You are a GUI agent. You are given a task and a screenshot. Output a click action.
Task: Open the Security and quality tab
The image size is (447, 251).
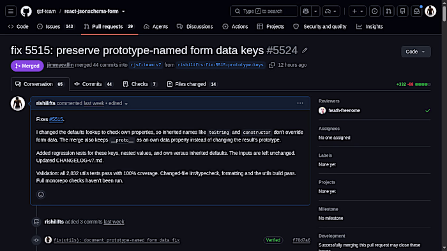[319, 27]
